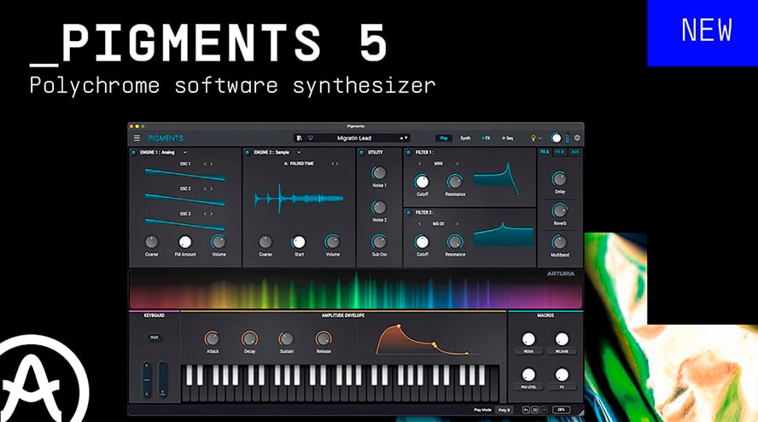Click the blue NEW badge
This screenshot has width=758, height=422.
click(x=703, y=33)
